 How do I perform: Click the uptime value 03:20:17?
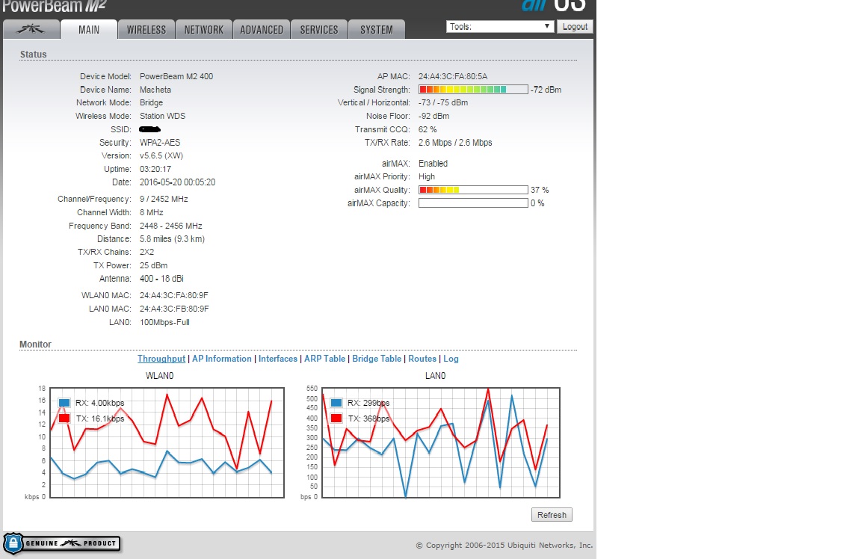point(155,169)
